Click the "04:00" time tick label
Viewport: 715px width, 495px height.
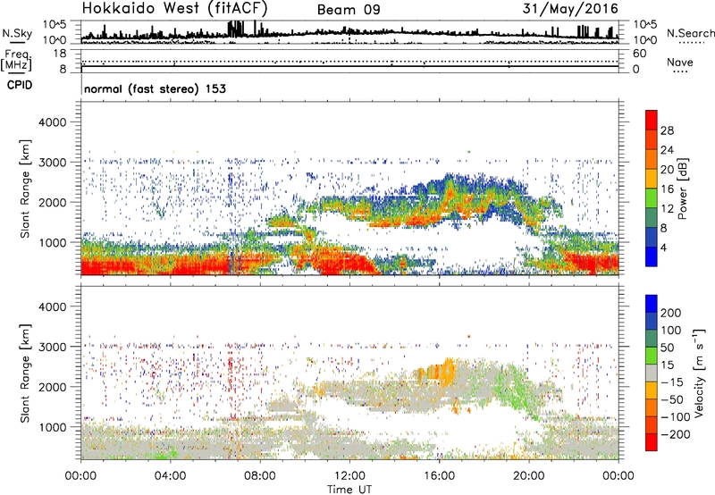tap(171, 476)
